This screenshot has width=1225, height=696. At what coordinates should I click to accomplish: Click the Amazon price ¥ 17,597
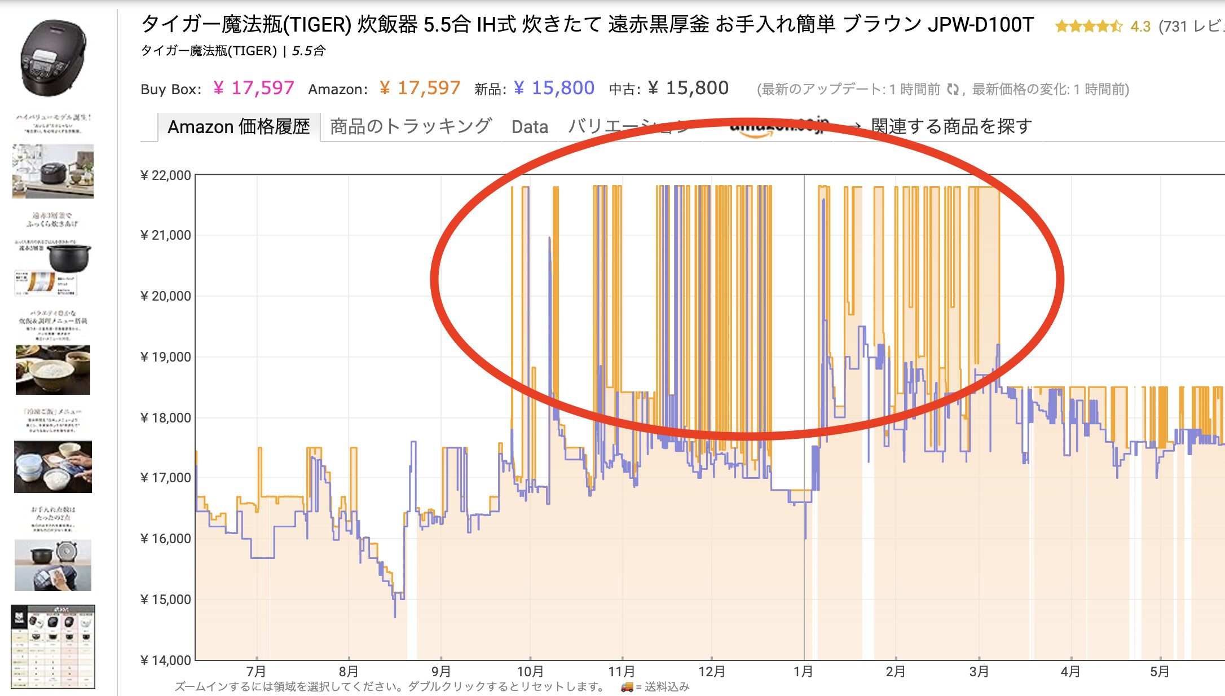pos(420,88)
